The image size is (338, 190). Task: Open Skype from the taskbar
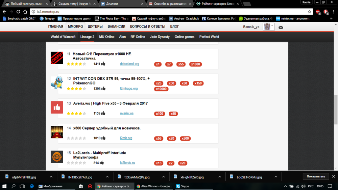(183, 186)
